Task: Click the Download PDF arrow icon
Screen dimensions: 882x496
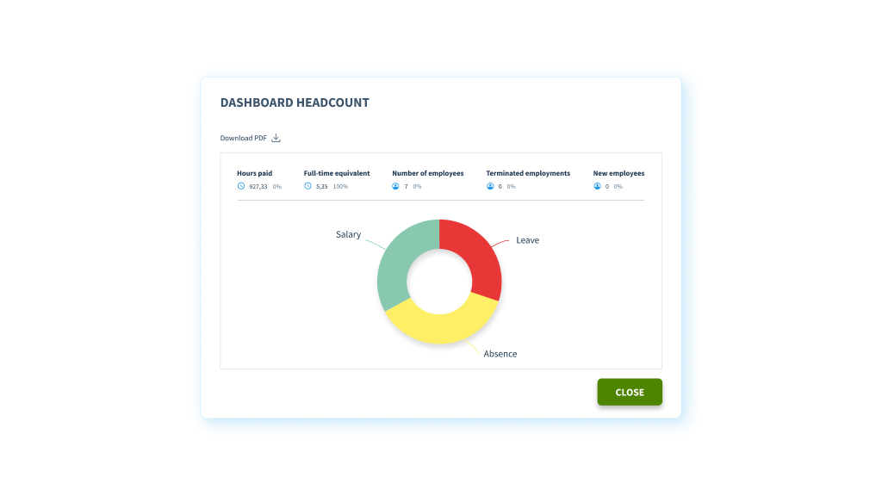Action: click(x=276, y=138)
